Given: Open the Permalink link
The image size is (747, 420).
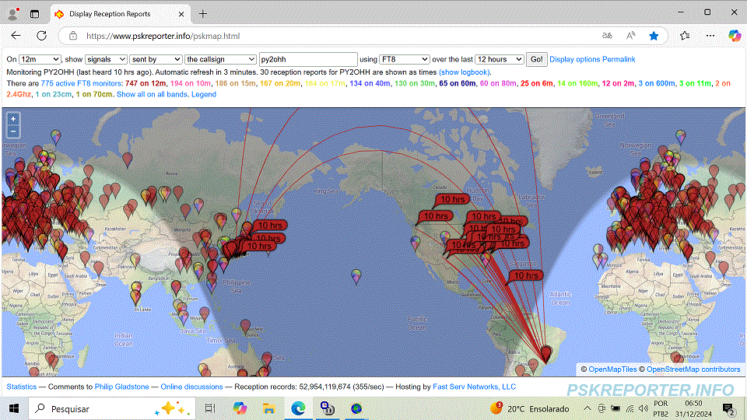Looking at the screenshot, I should pyautogui.click(x=619, y=60).
